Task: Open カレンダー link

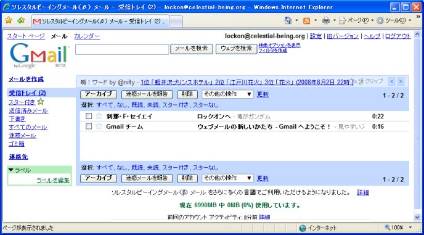Action: tap(87, 36)
